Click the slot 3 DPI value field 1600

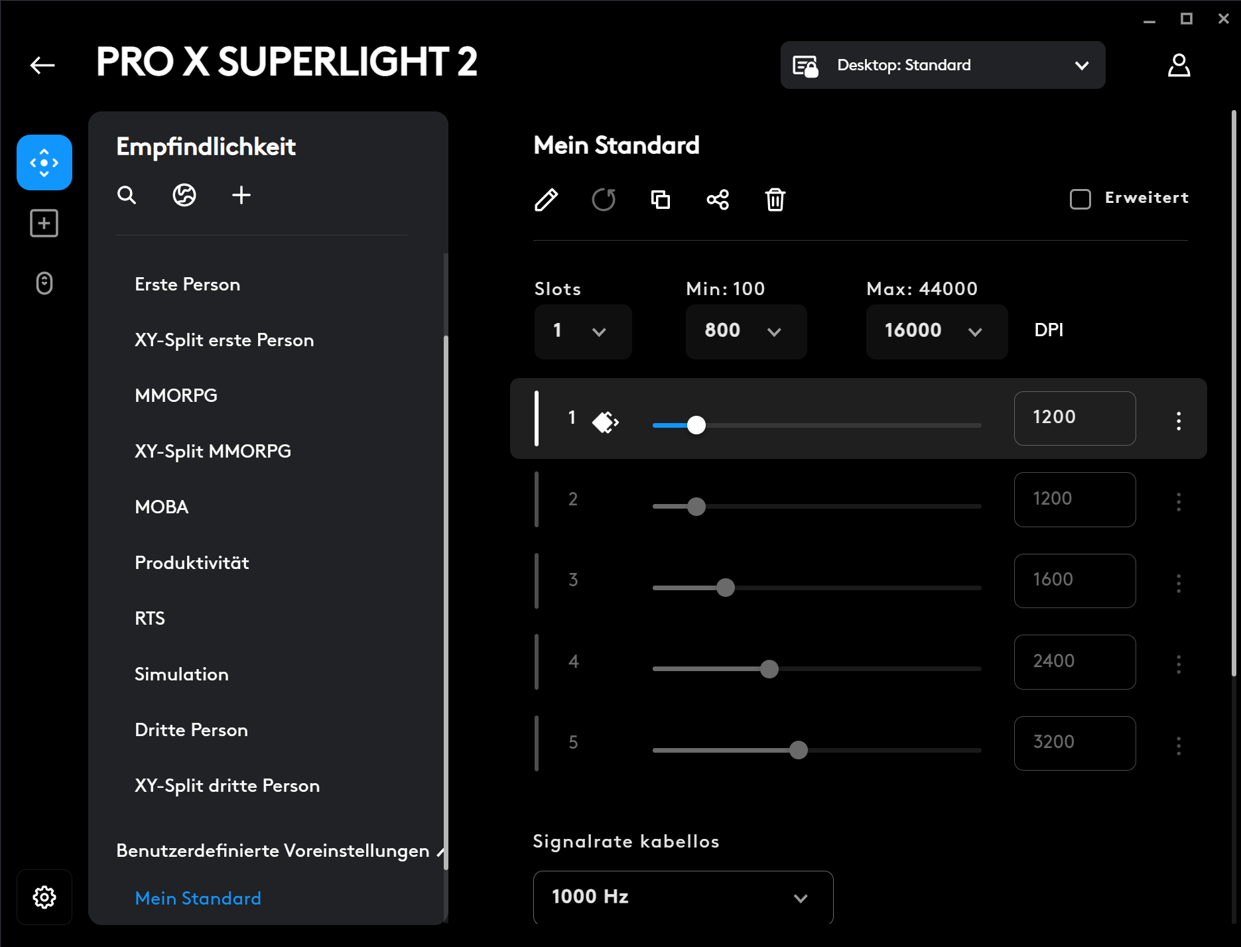(x=1075, y=581)
